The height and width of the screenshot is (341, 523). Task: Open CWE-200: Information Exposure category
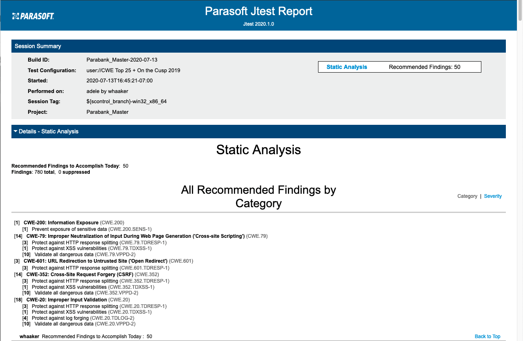click(61, 223)
